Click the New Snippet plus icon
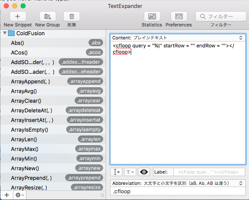Image resolution: width=249 pixels, height=200 pixels. pyautogui.click(x=18, y=16)
